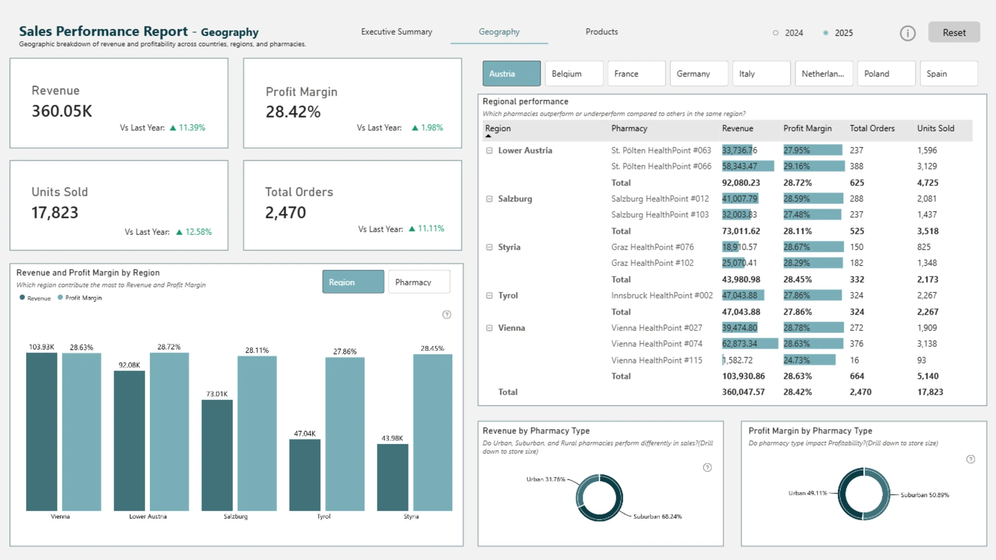Go to the Executive Summary tab
The height and width of the screenshot is (560, 996).
[x=396, y=32]
